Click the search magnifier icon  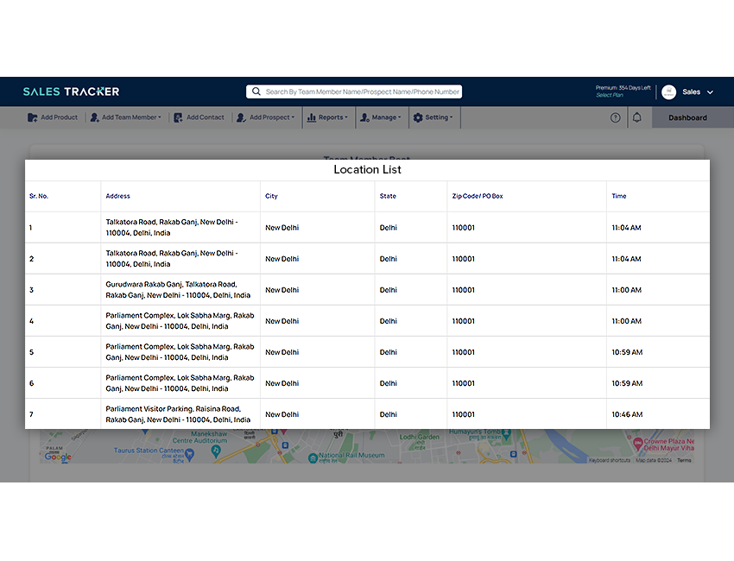[x=256, y=91]
